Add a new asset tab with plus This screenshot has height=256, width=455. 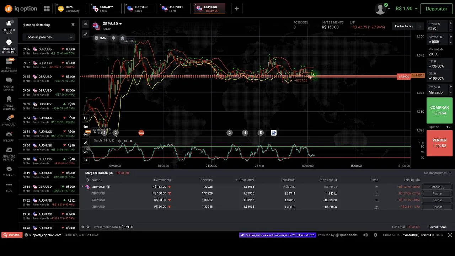click(237, 9)
